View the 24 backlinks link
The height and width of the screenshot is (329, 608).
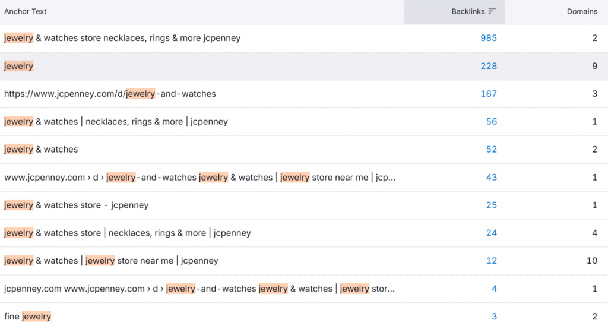[x=491, y=233]
